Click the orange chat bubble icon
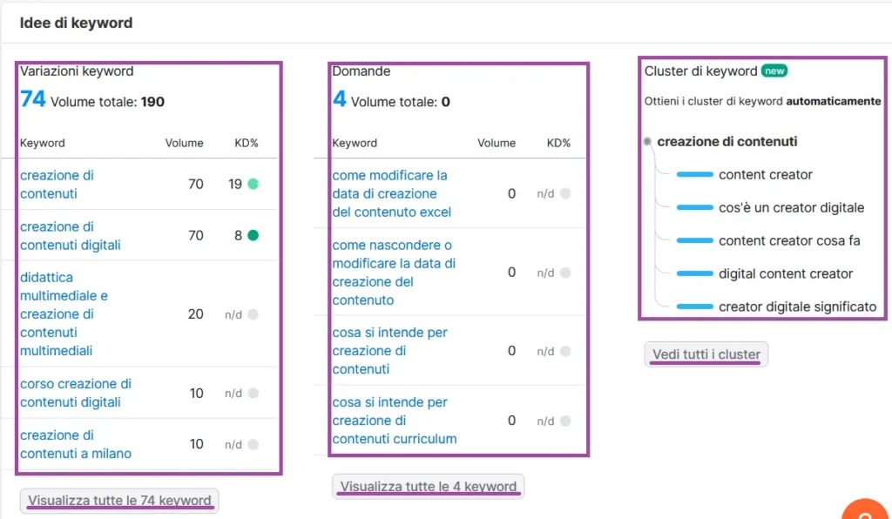892x519 pixels. (x=866, y=511)
